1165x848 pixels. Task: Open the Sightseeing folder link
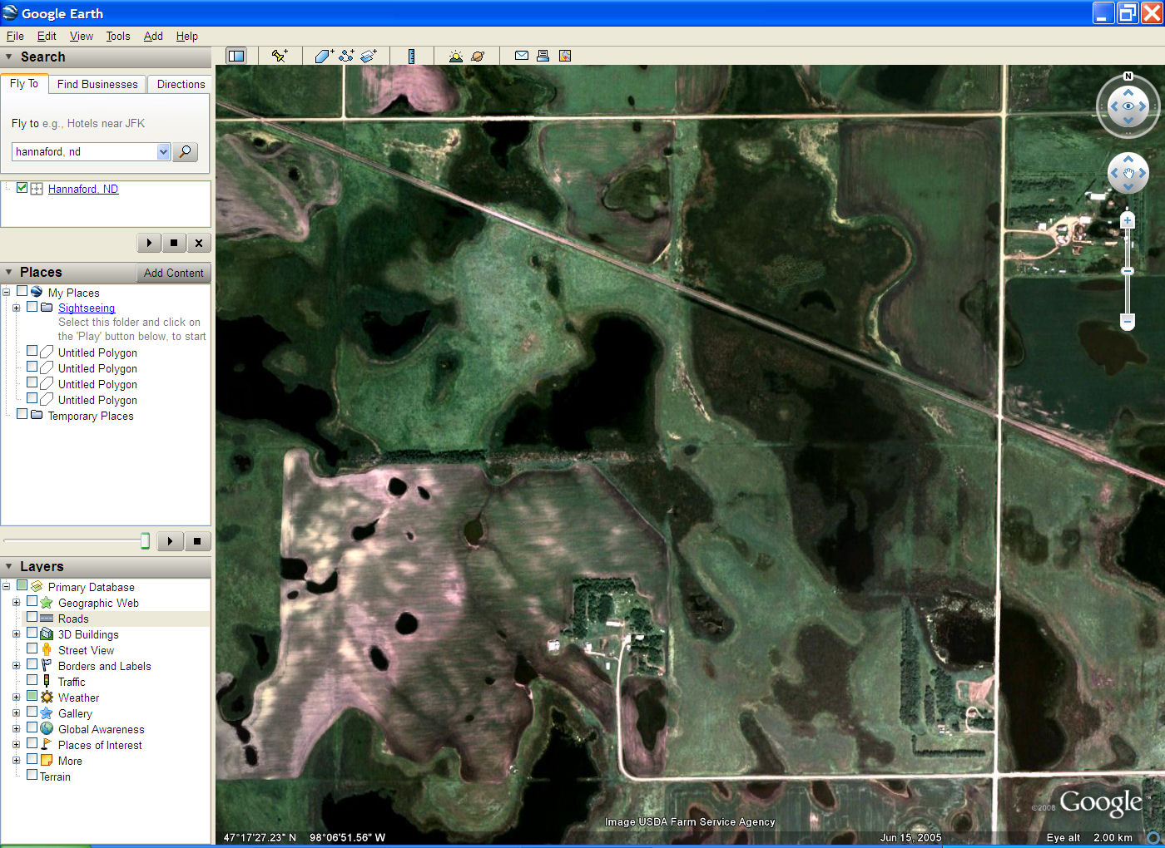[87, 308]
